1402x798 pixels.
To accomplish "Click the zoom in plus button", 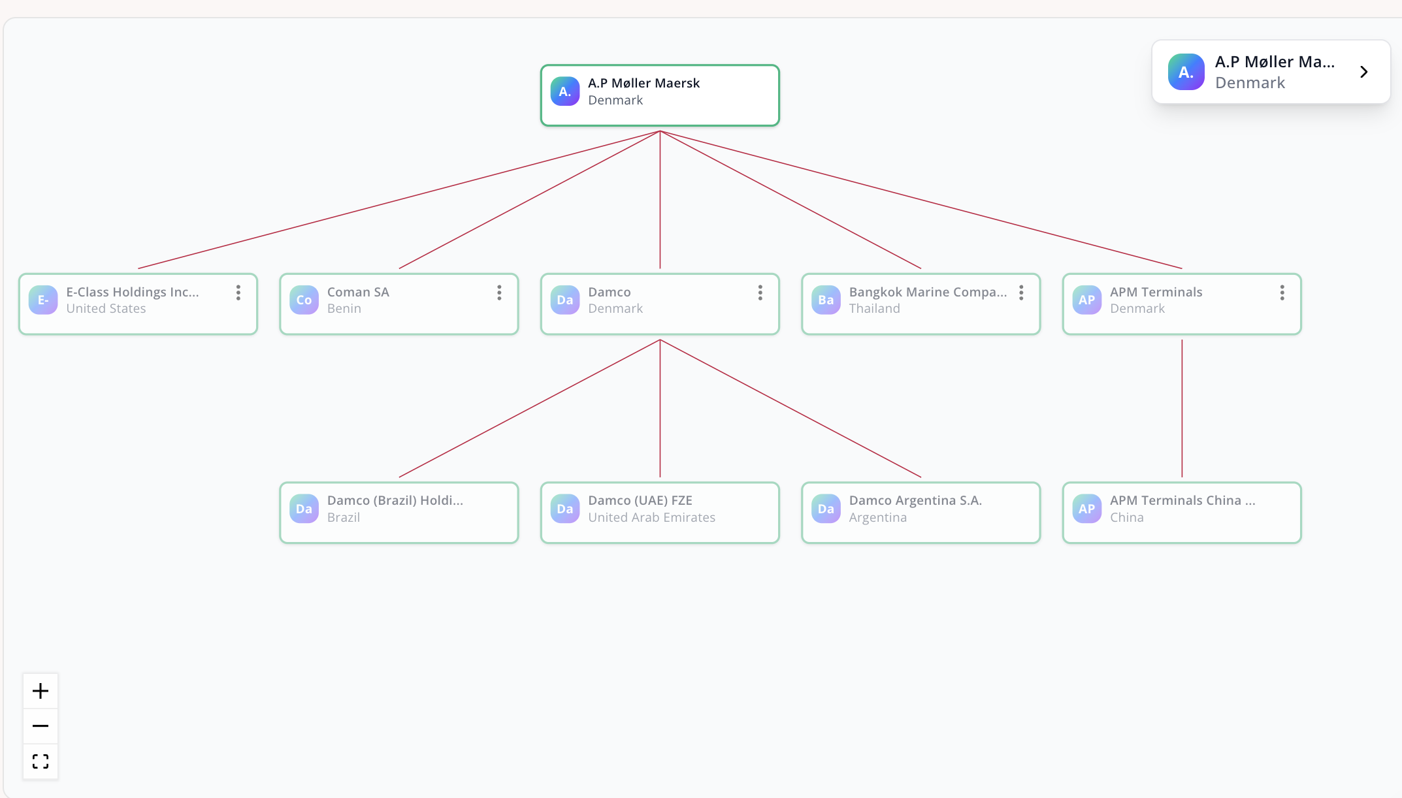I will point(41,691).
